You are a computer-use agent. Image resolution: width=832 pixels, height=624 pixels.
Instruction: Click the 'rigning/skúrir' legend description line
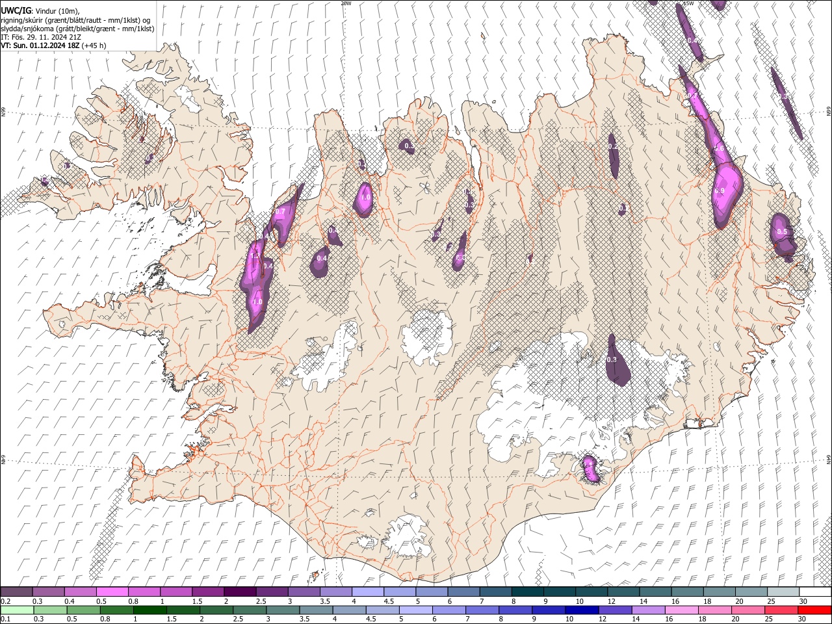[x=75, y=20]
